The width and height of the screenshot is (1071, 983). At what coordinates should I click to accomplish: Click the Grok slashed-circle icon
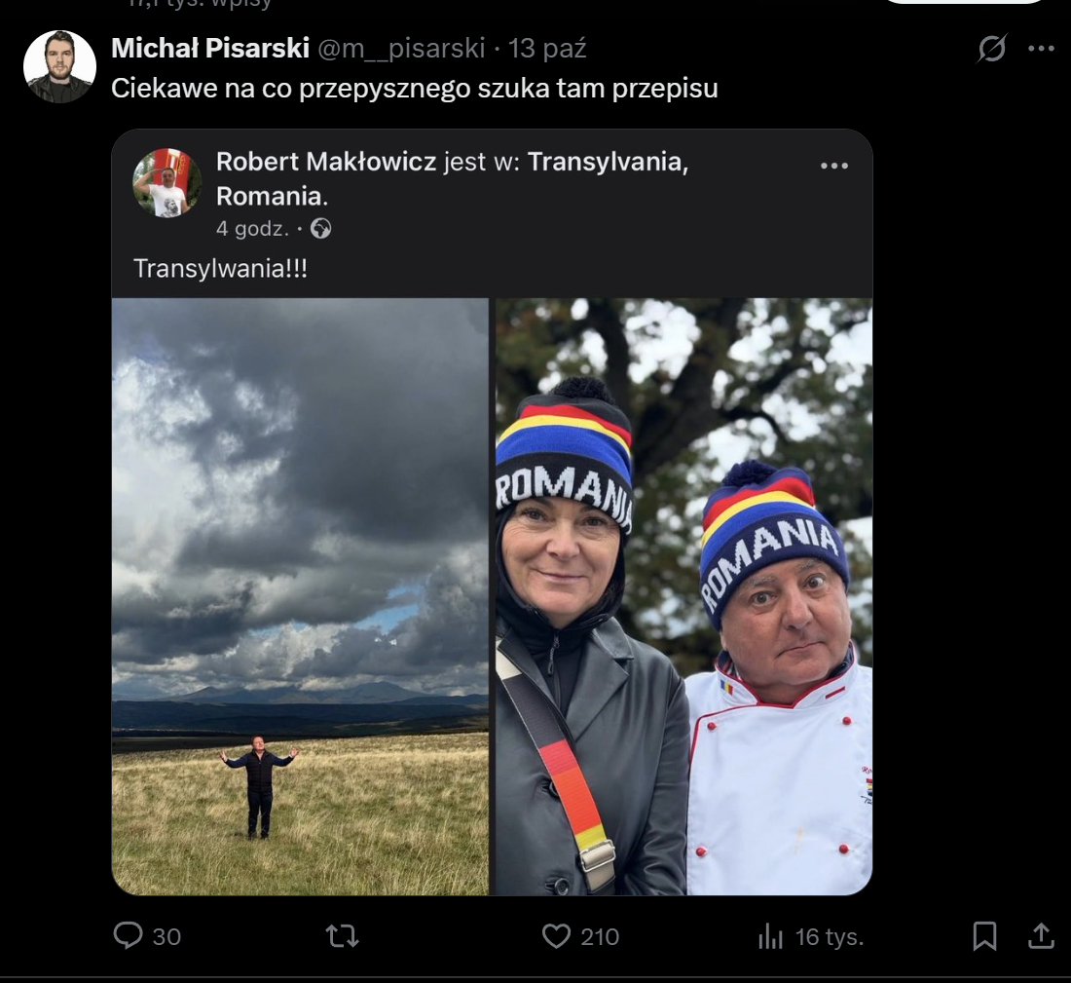click(x=991, y=49)
